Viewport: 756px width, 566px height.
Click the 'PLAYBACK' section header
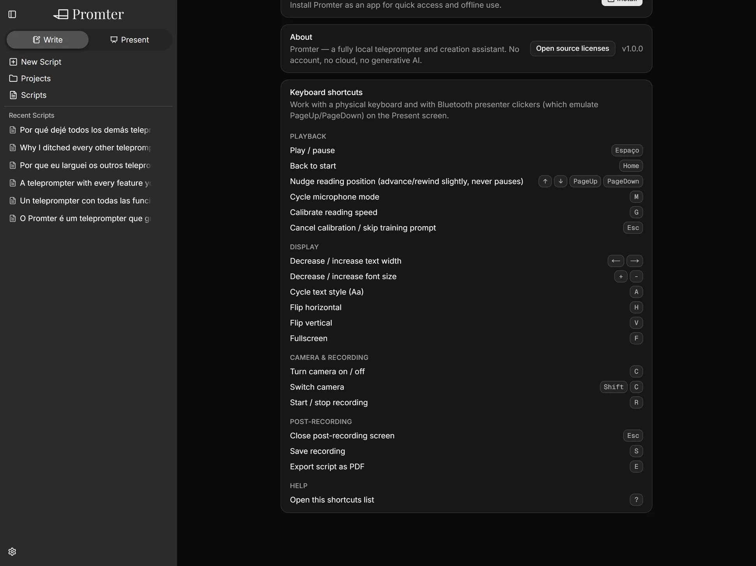point(308,136)
